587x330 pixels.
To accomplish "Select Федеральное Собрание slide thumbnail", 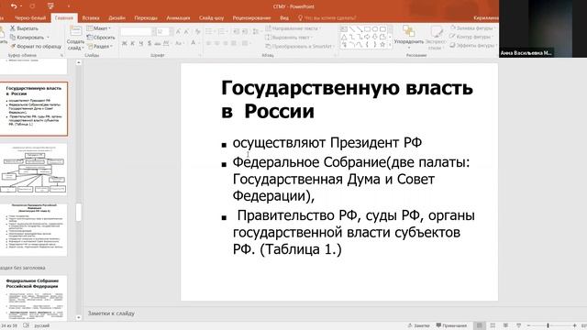I will click(34, 298).
